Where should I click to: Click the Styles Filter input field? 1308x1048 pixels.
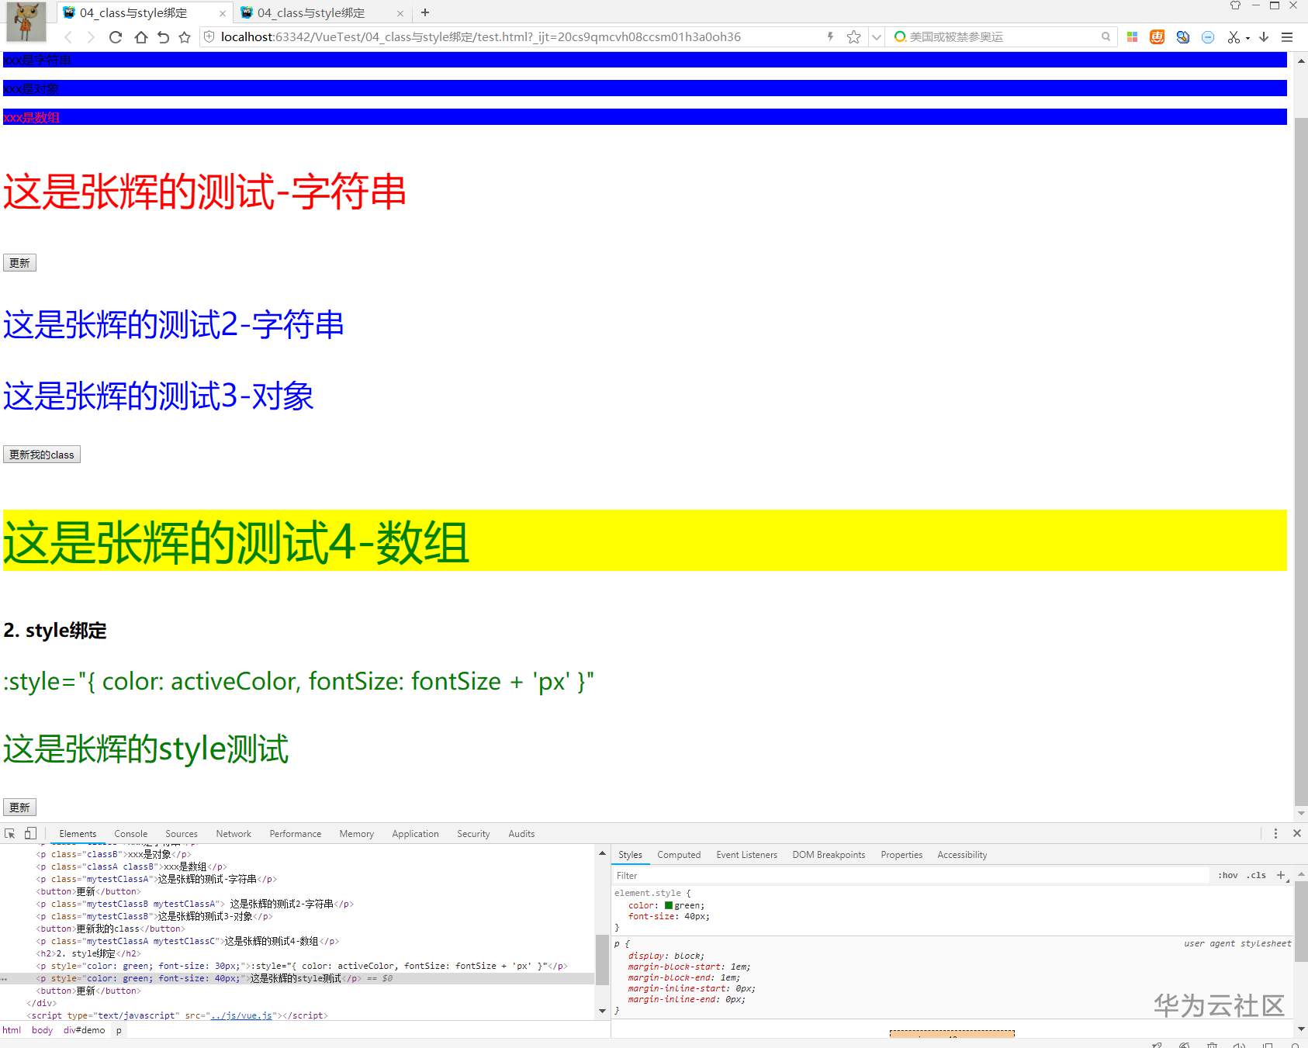click(911, 876)
